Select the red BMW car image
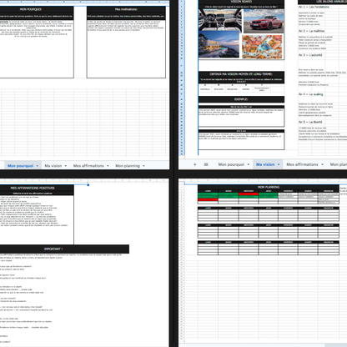The width and height of the screenshot is (347, 347). (264, 21)
